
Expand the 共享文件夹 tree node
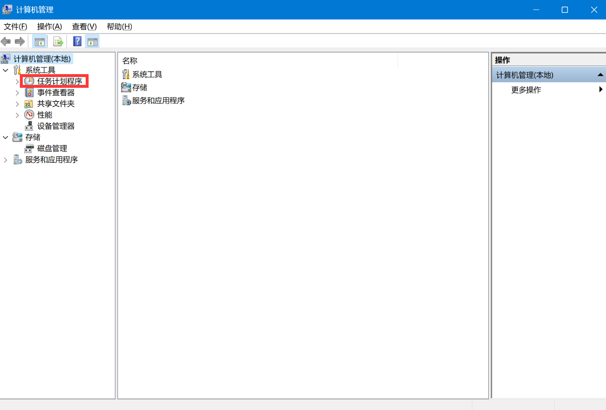pos(17,104)
